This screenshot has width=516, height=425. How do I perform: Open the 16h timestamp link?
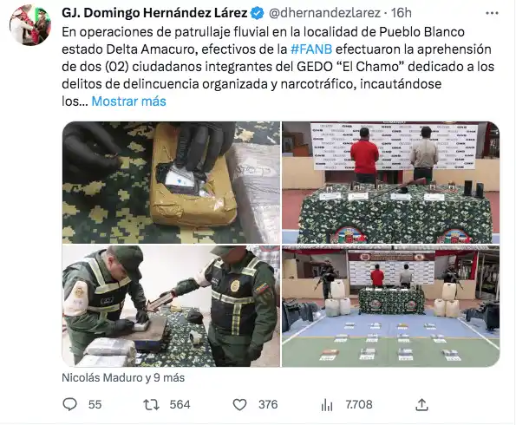(x=402, y=13)
